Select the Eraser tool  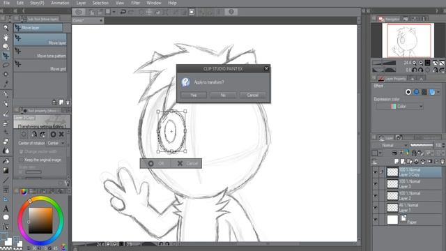point(6,142)
